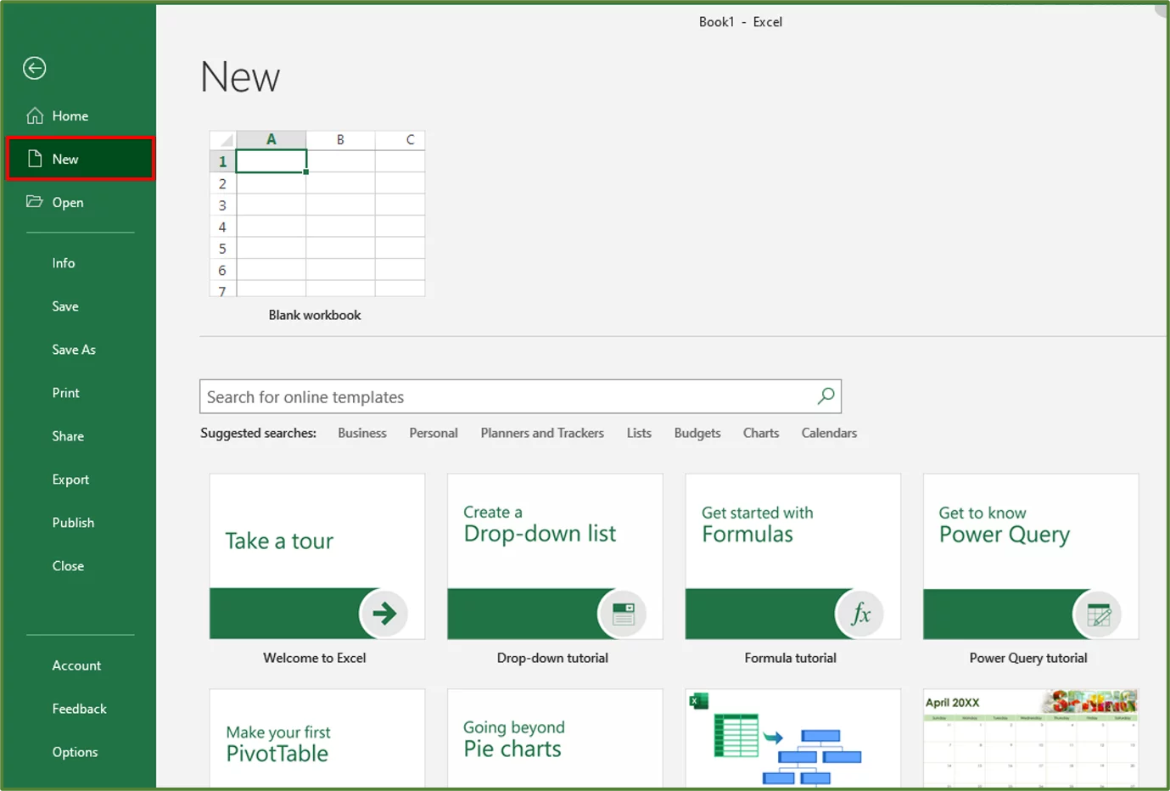This screenshot has width=1170, height=791.
Task: Click the back arrow at top left
Action: tap(34, 68)
